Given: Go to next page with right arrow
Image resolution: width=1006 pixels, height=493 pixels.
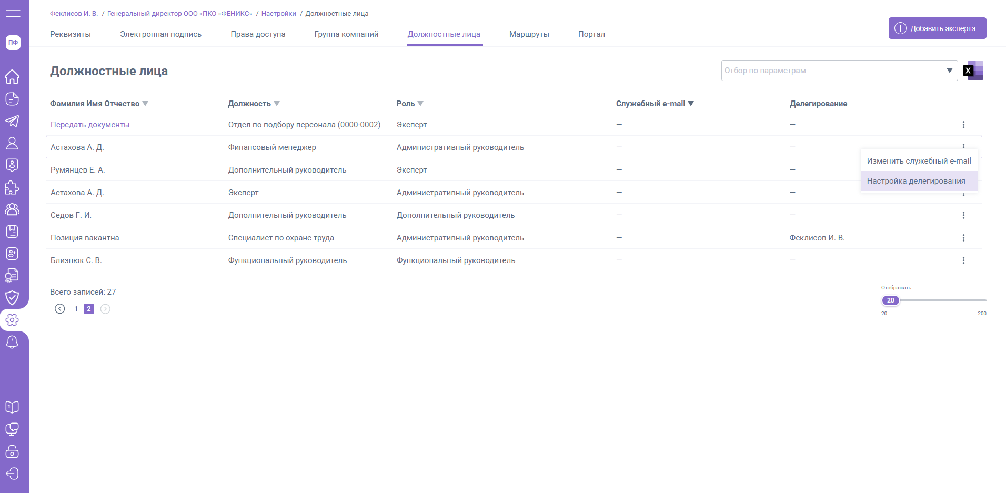Looking at the screenshot, I should click(105, 309).
